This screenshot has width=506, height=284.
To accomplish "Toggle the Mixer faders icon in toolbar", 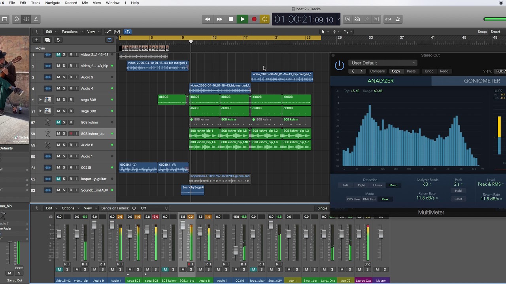I will pyautogui.click(x=26, y=19).
